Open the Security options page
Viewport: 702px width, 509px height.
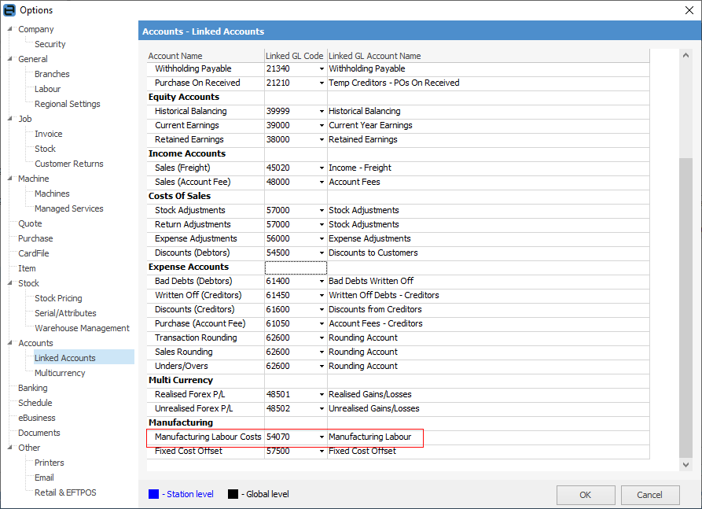pos(50,44)
